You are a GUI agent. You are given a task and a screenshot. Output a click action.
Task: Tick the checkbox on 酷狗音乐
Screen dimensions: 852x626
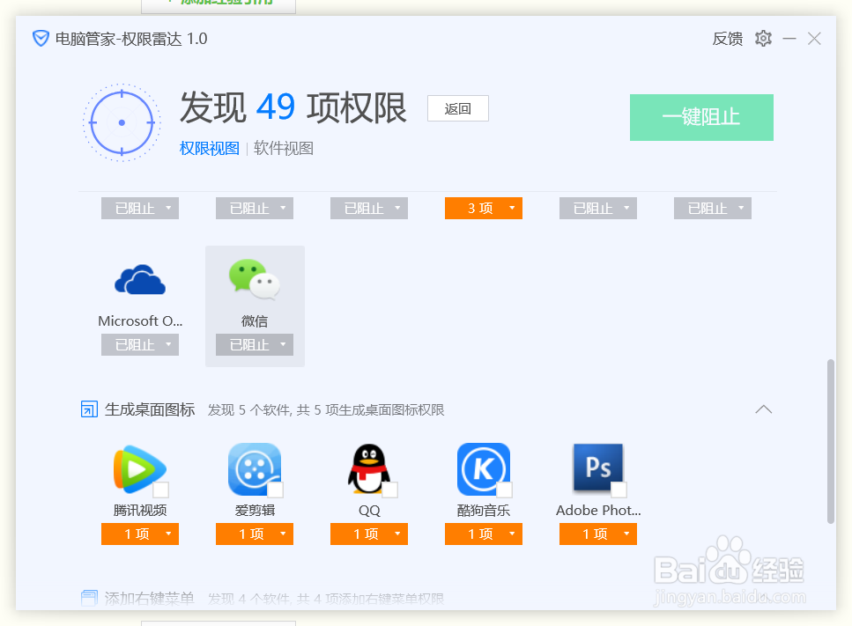tap(504, 490)
